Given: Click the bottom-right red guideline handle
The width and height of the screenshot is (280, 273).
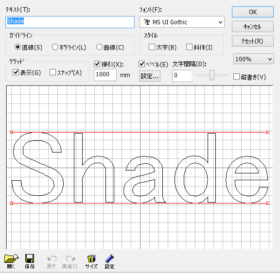Looking at the screenshot, I should [268, 203].
